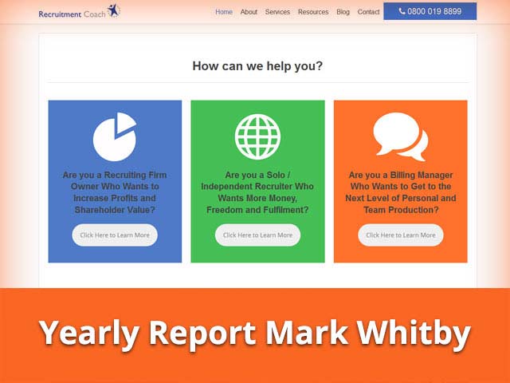The width and height of the screenshot is (510, 383).
Task: Click Learn More in orange card
Action: point(400,235)
